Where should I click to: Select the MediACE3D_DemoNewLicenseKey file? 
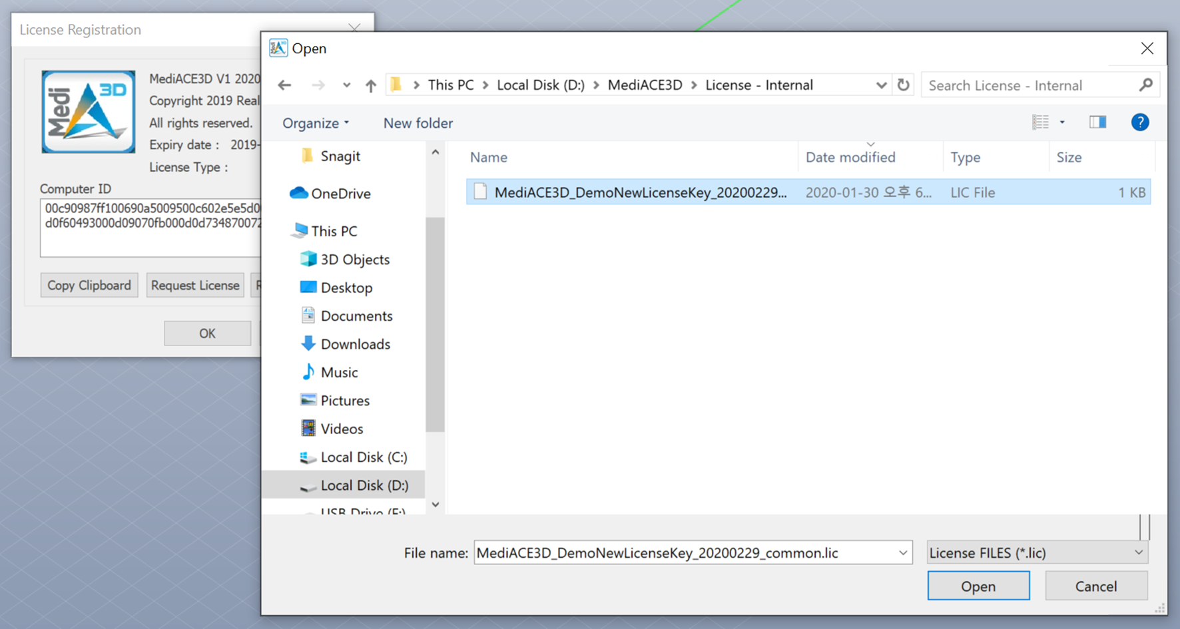(x=808, y=192)
